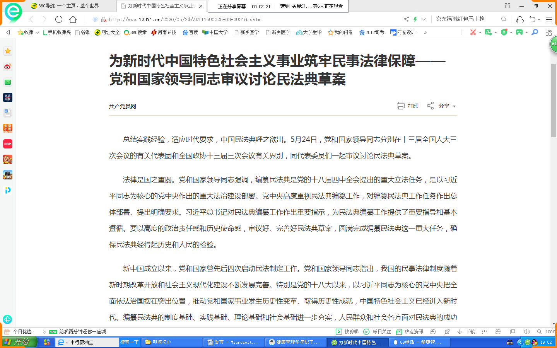Open the address bar dropdown arrow
This screenshot has height=348, width=557.
point(424,19)
